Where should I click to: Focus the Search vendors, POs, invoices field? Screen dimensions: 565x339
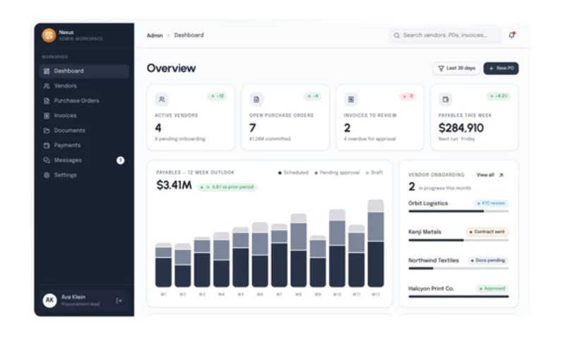pyautogui.click(x=445, y=35)
